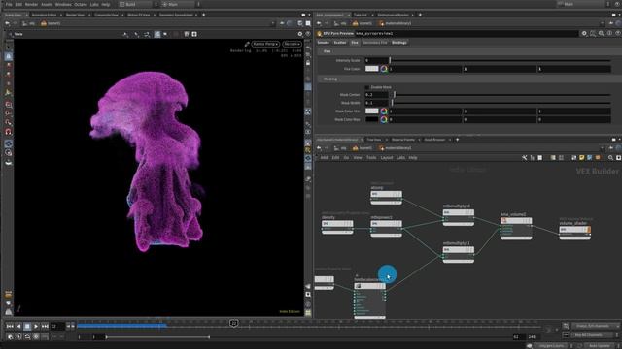
Task: Click the Intensity Scale value field
Action: pos(376,60)
